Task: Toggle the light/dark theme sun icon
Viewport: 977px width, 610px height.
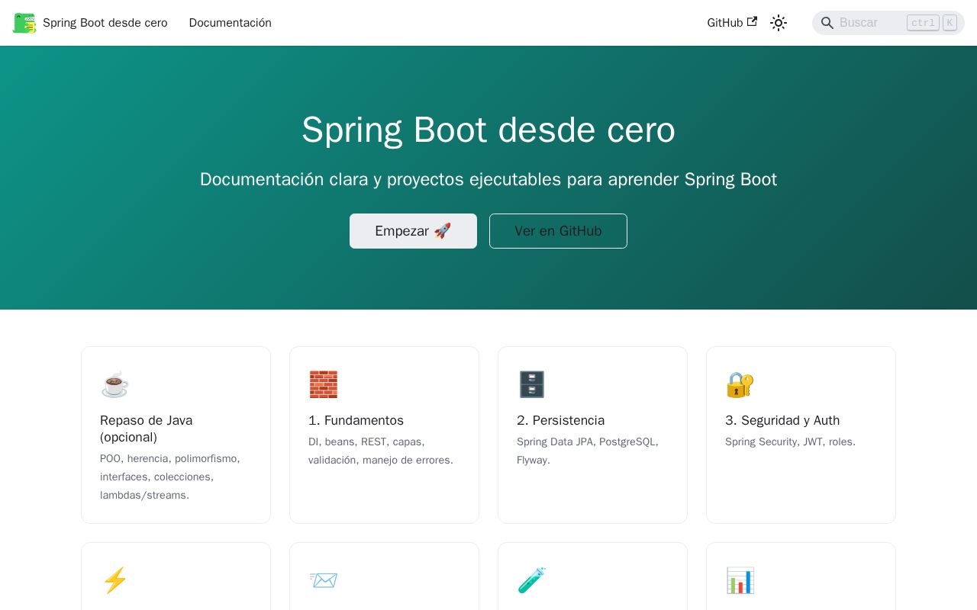Action: coord(779,23)
